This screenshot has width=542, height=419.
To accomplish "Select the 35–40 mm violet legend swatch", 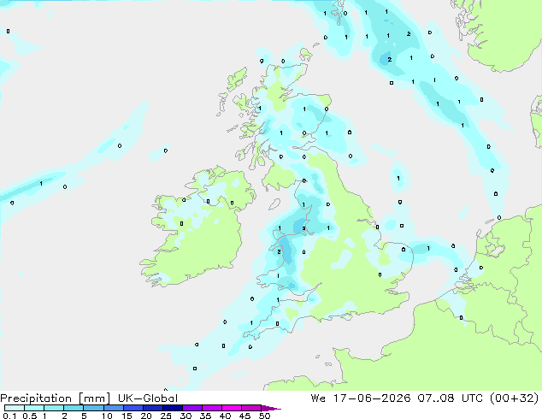I will (212, 408).
